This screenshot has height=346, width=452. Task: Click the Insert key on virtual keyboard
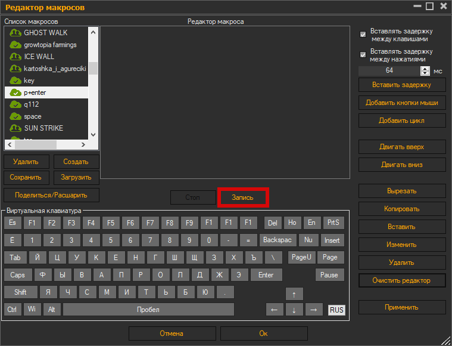332,240
